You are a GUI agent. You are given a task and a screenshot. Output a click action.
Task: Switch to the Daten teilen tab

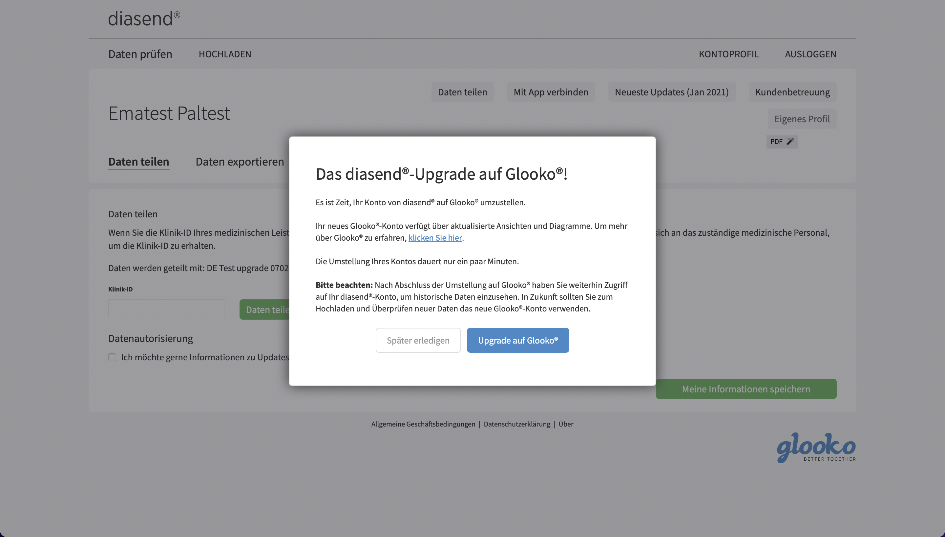[139, 162]
